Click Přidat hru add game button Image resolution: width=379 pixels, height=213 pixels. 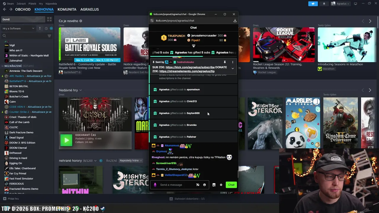(x=11, y=199)
